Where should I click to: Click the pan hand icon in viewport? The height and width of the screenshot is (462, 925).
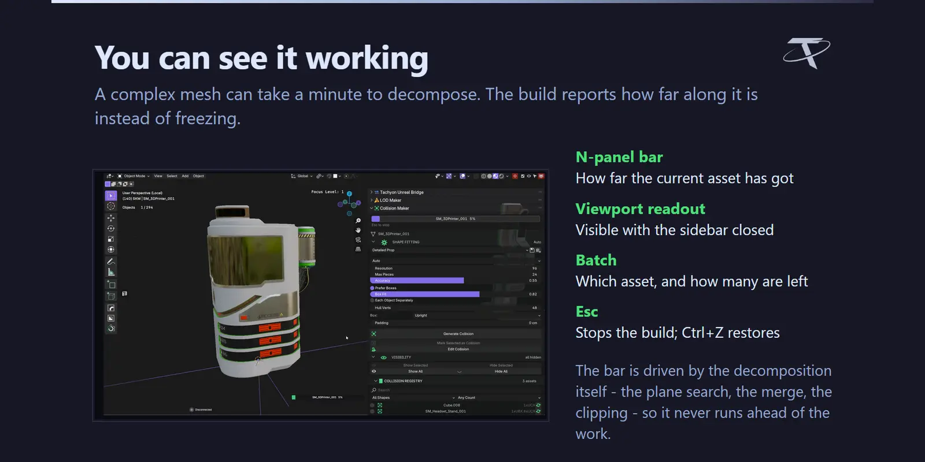pyautogui.click(x=358, y=230)
